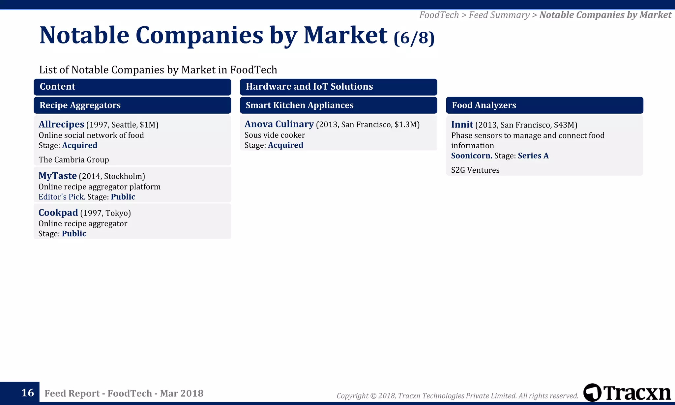
Task: Click Notable Companies by Market breadcrumb
Action: click(x=605, y=15)
